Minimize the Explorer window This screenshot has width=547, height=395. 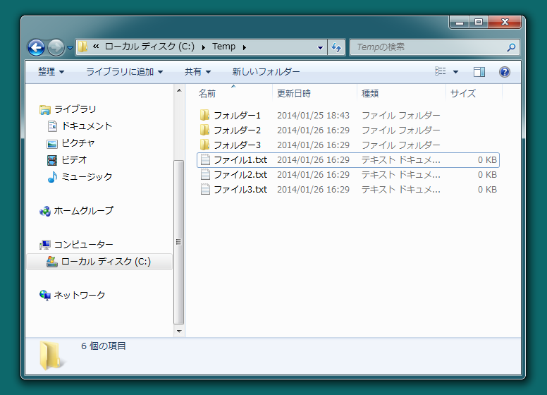460,23
